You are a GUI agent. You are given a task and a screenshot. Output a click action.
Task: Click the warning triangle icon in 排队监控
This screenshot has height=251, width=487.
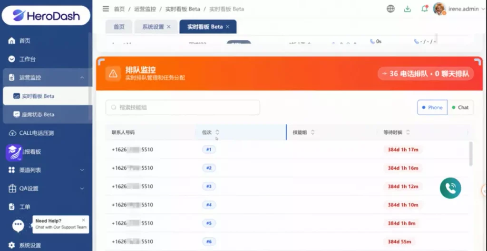[113, 74]
